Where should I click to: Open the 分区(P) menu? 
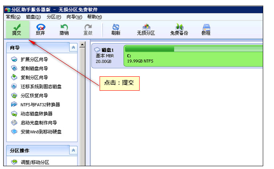pyautogui.click(x=54, y=17)
